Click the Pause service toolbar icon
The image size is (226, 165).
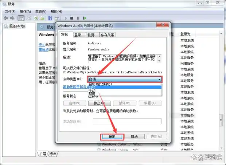click(78, 18)
